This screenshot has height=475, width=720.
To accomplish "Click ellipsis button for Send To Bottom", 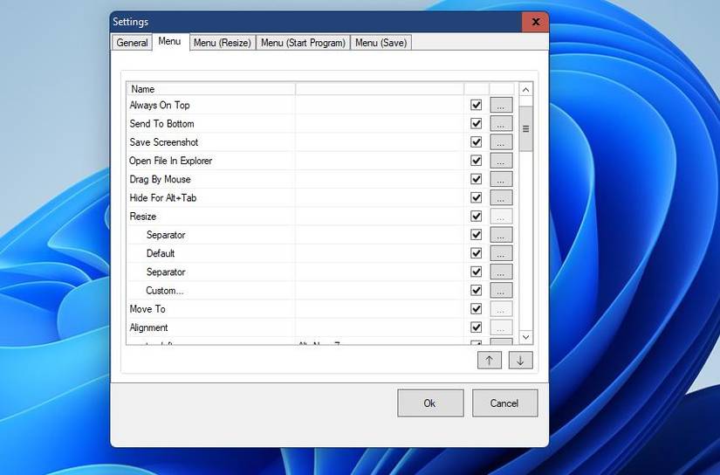I will pos(501,124).
